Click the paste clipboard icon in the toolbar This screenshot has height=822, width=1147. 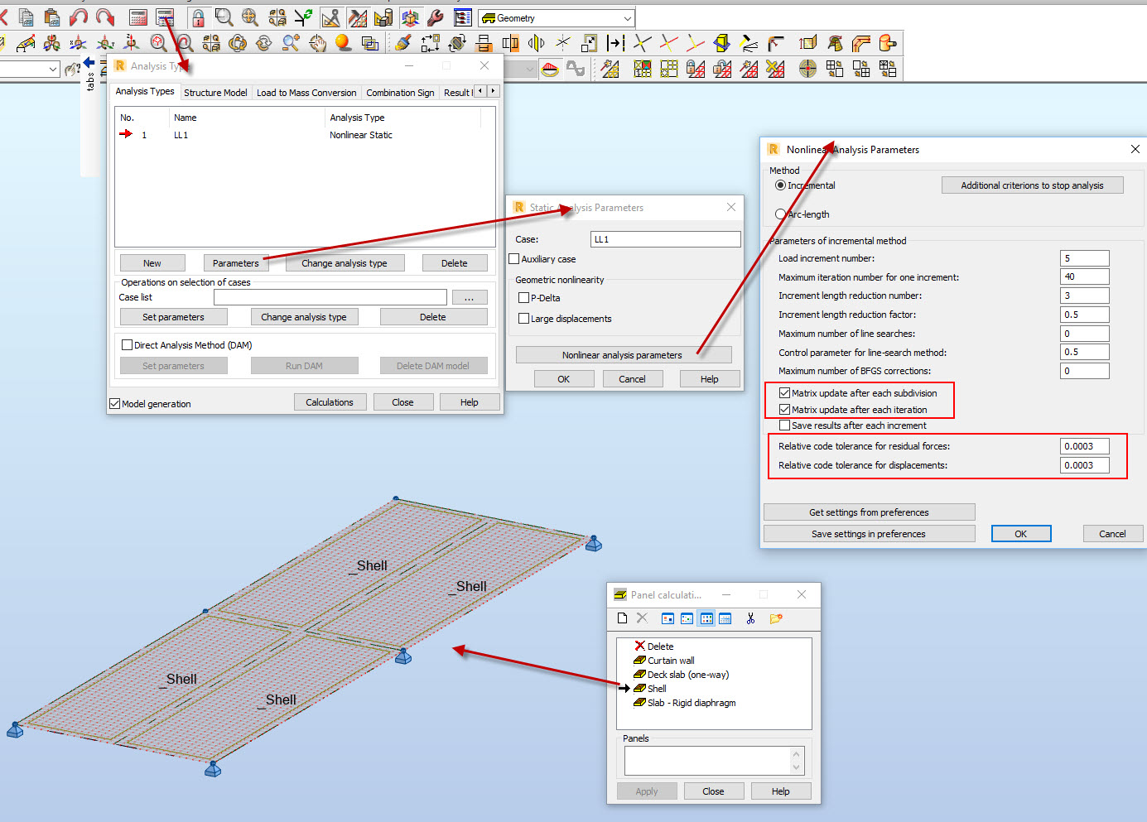pos(52,17)
